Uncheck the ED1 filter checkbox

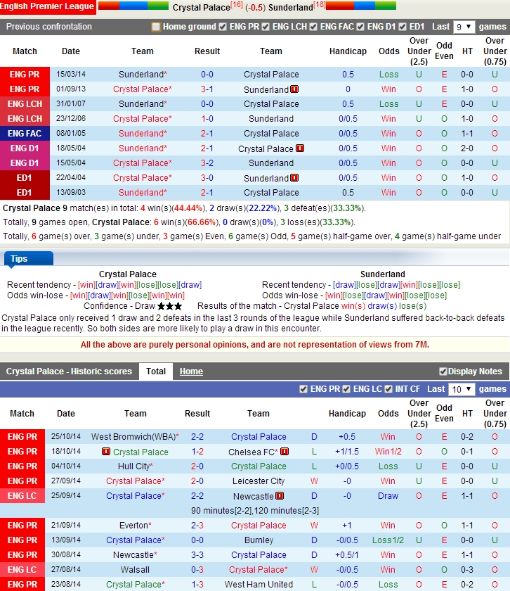pyautogui.click(x=403, y=27)
